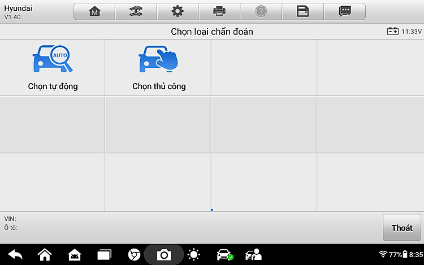Open the vehicle connection status icon
This screenshot has height=265, width=424.
(x=224, y=255)
